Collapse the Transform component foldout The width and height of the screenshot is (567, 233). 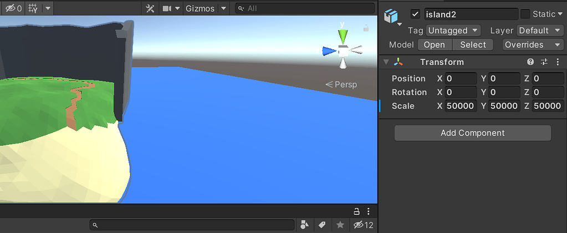coord(386,62)
